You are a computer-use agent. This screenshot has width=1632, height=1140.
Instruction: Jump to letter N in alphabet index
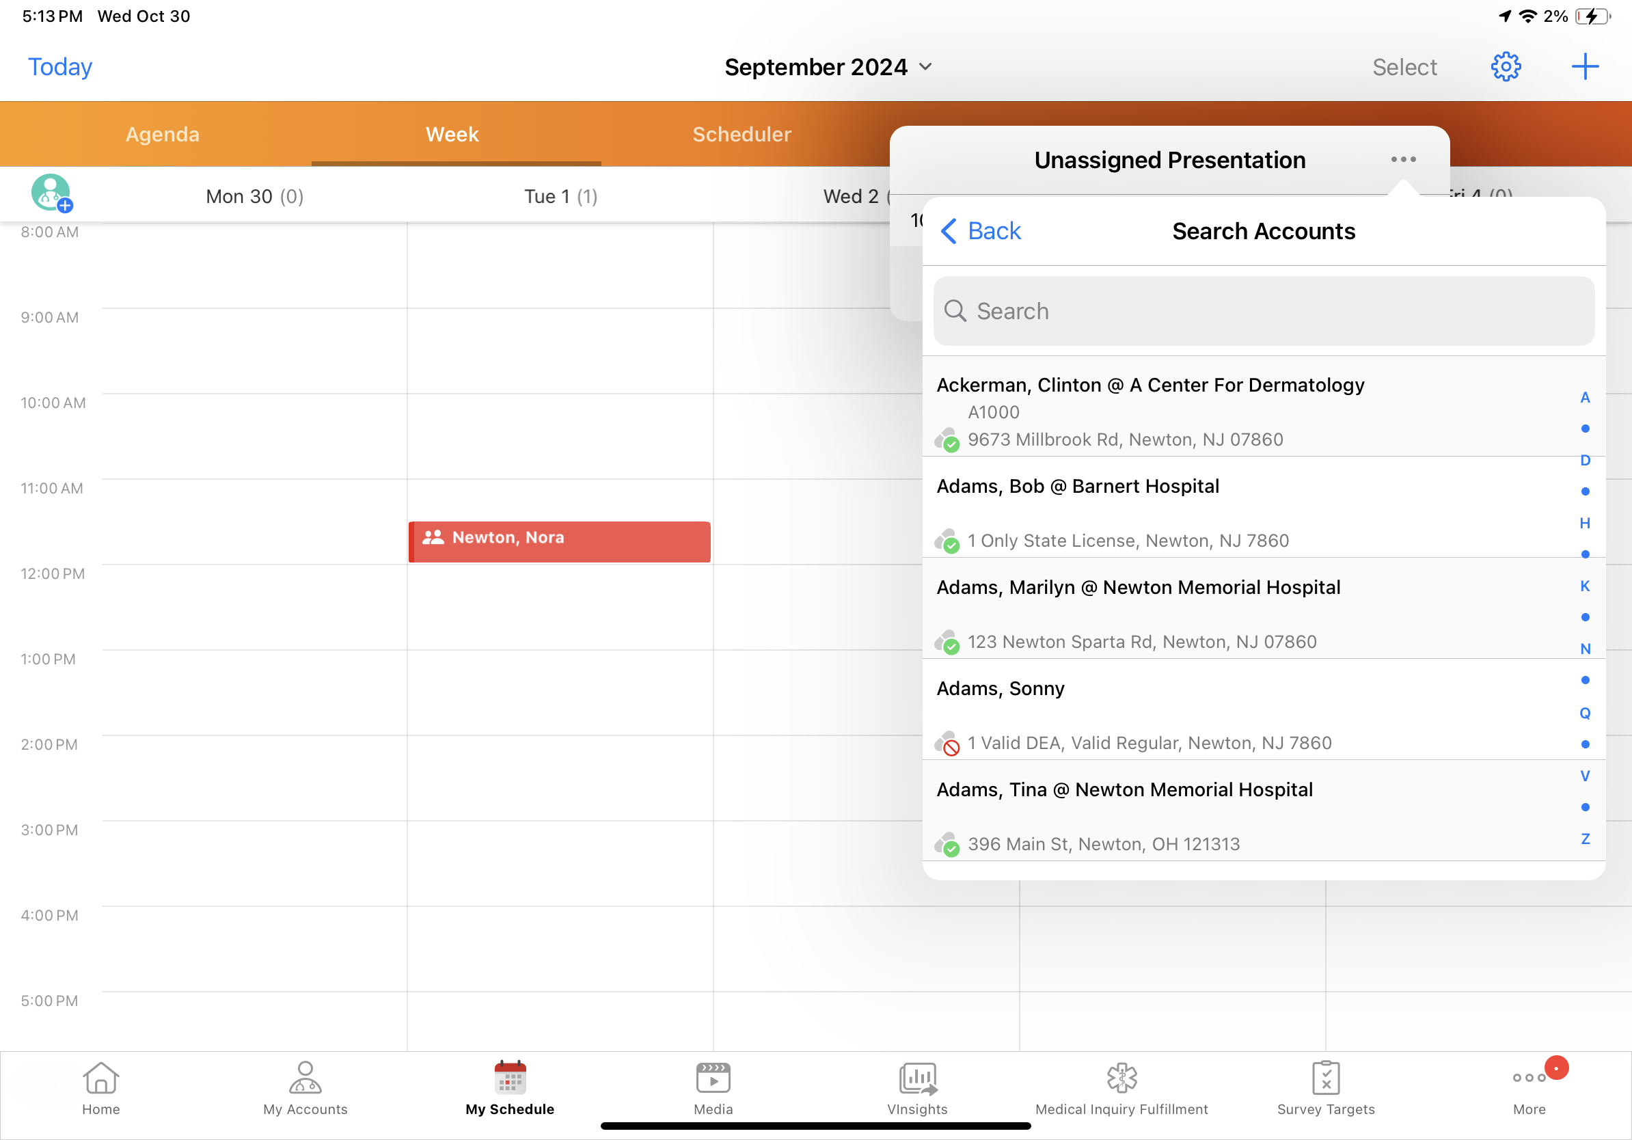(x=1584, y=649)
